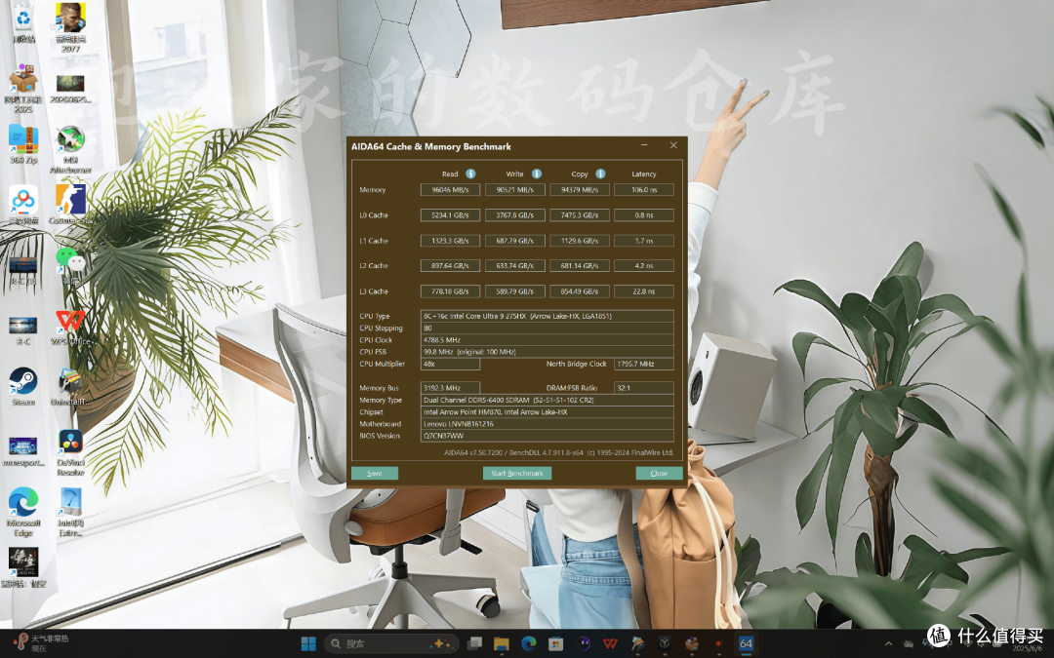1054x658 pixels.
Task: Click the L0 Cache read value 5234.1 GB/s
Action: 450,215
